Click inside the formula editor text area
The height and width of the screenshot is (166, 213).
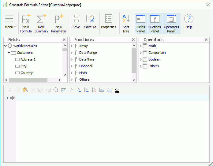point(113,128)
